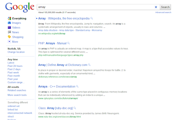
Task: Filter results to Past year
Action: pyautogui.click(x=13, y=79)
